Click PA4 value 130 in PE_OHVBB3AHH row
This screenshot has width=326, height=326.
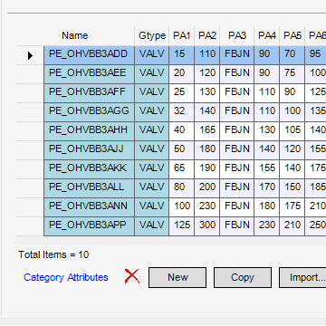pos(267,131)
